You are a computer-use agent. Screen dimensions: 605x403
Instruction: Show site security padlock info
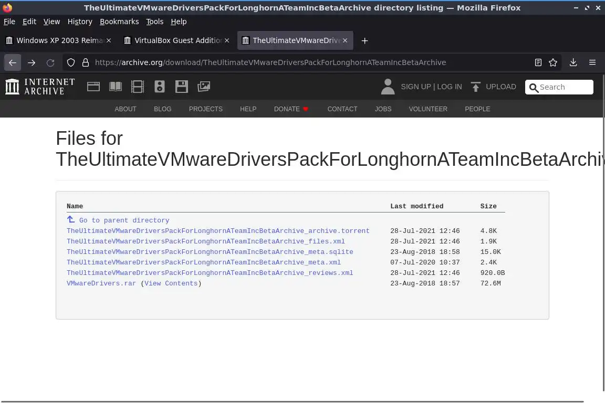click(x=86, y=62)
